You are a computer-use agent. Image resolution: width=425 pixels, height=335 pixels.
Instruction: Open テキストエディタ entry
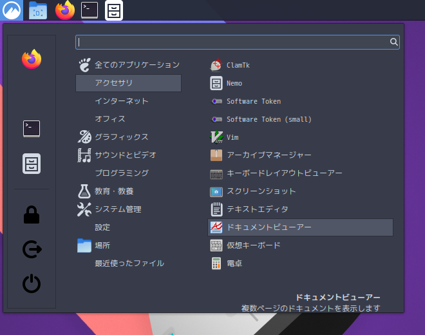click(300, 209)
